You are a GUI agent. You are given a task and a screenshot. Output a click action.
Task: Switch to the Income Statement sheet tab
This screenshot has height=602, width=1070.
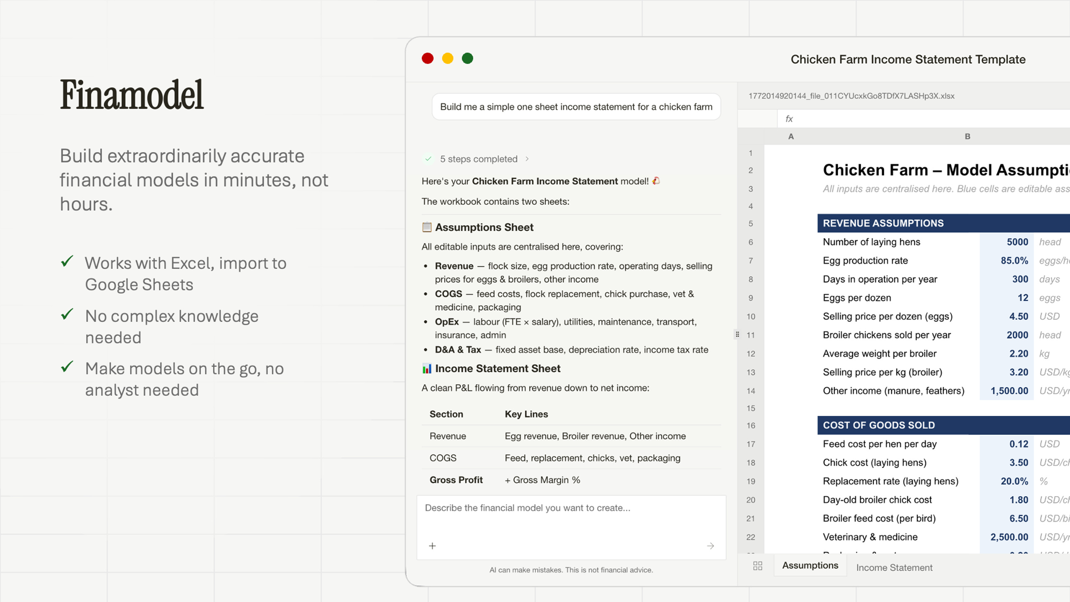coord(894,567)
